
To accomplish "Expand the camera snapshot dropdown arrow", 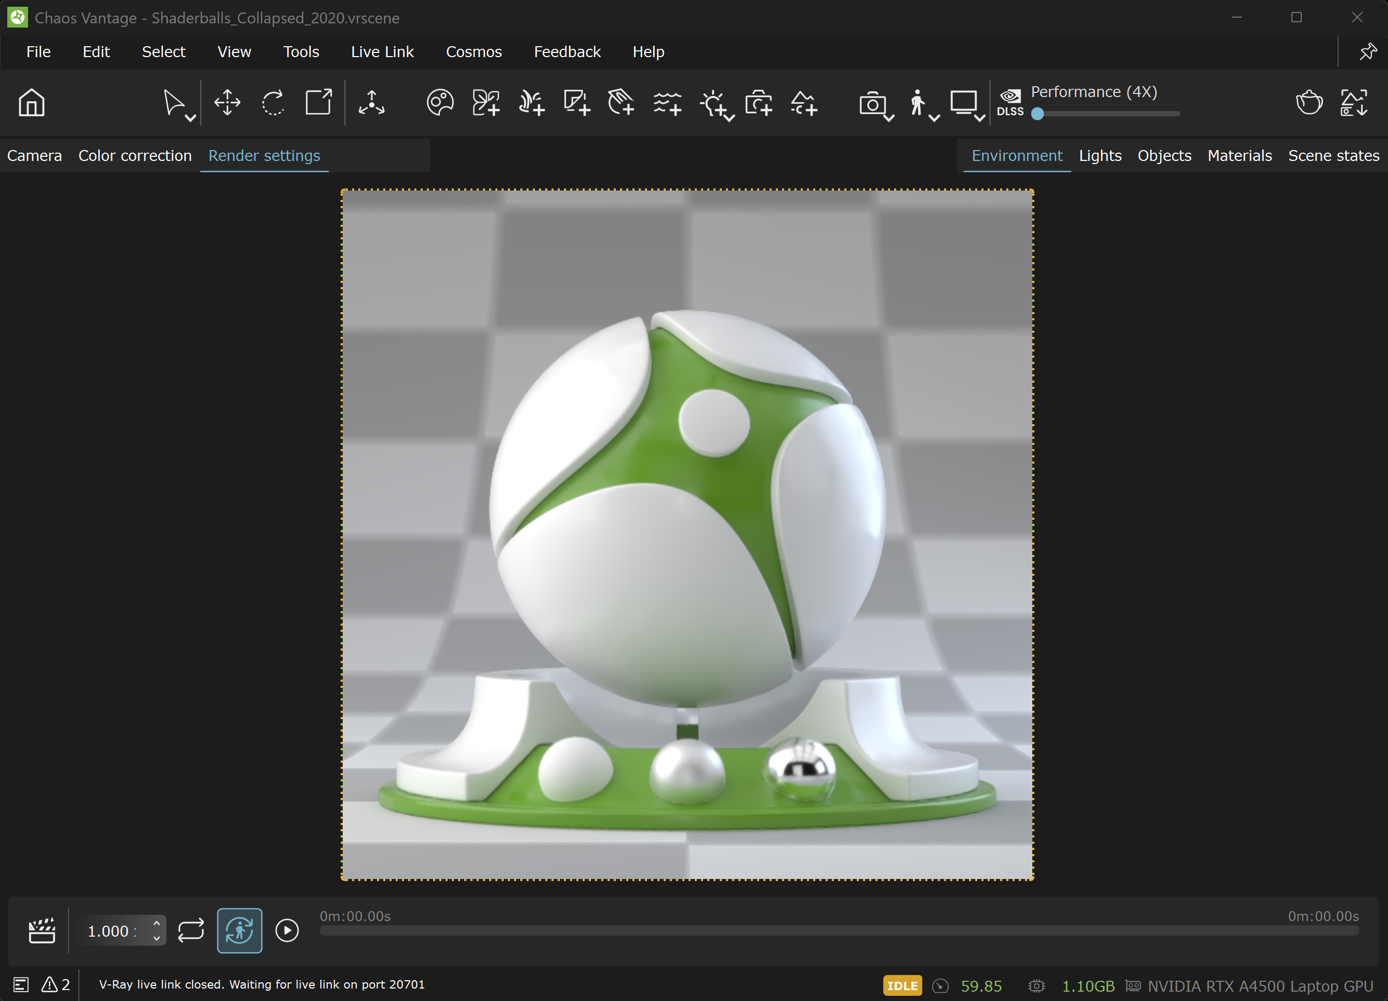I will tap(889, 118).
